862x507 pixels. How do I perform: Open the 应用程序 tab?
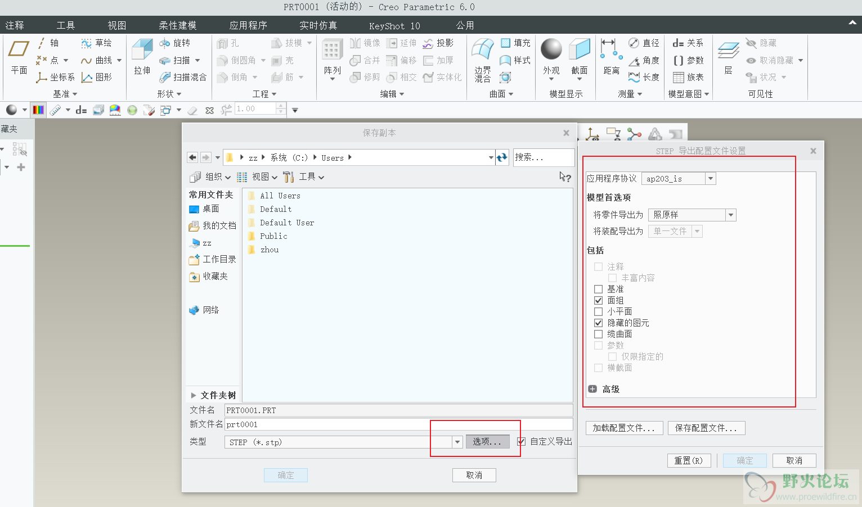click(x=248, y=25)
